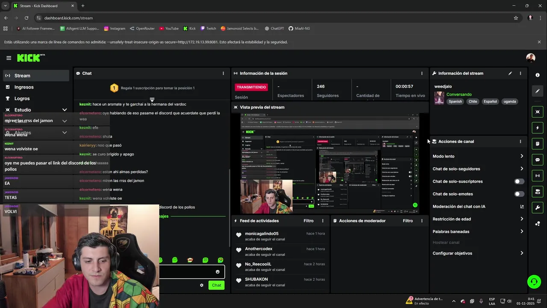Click the ESP LAA language indicator
This screenshot has height=308, width=547.
click(x=492, y=301)
